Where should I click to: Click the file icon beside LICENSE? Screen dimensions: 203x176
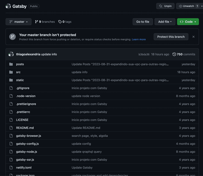pos(11,120)
